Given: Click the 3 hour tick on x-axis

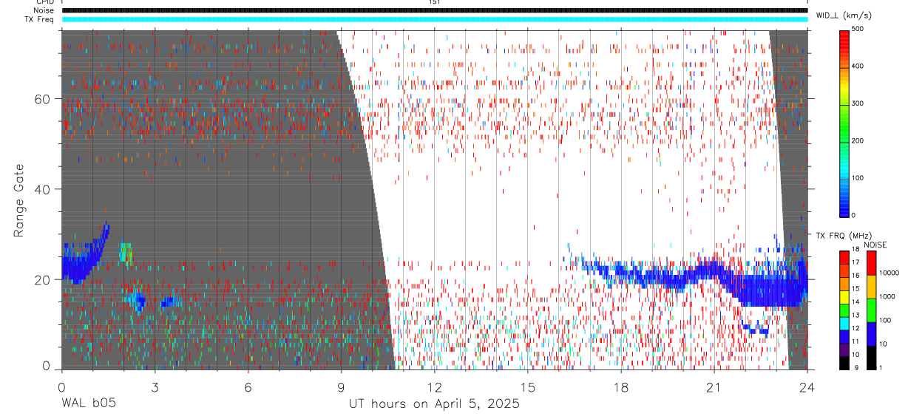Looking at the screenshot, I should pyautogui.click(x=155, y=386).
